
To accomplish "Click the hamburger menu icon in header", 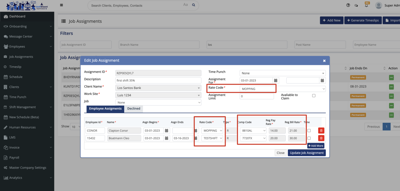I will tap(62, 5).
